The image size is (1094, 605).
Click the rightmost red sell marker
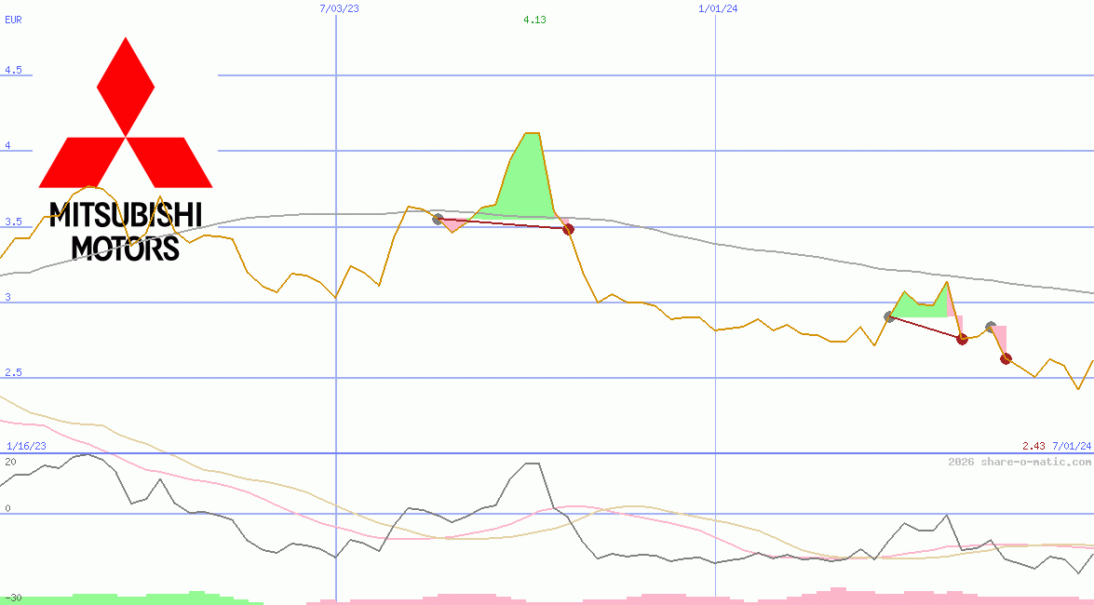[1005, 358]
